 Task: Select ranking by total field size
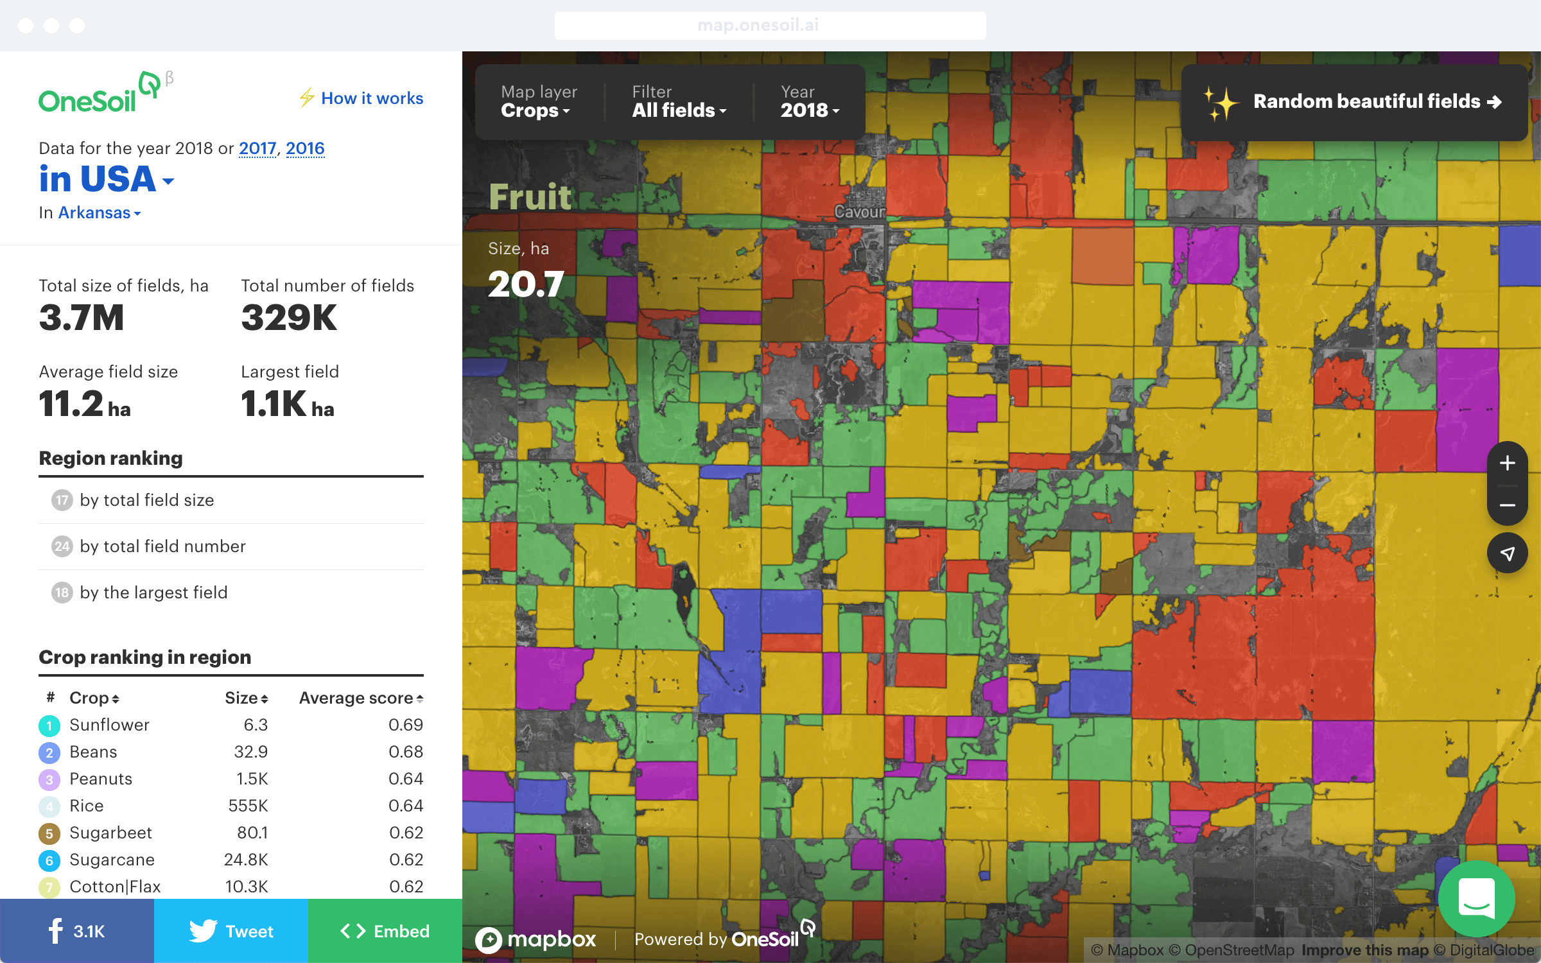pos(147,500)
